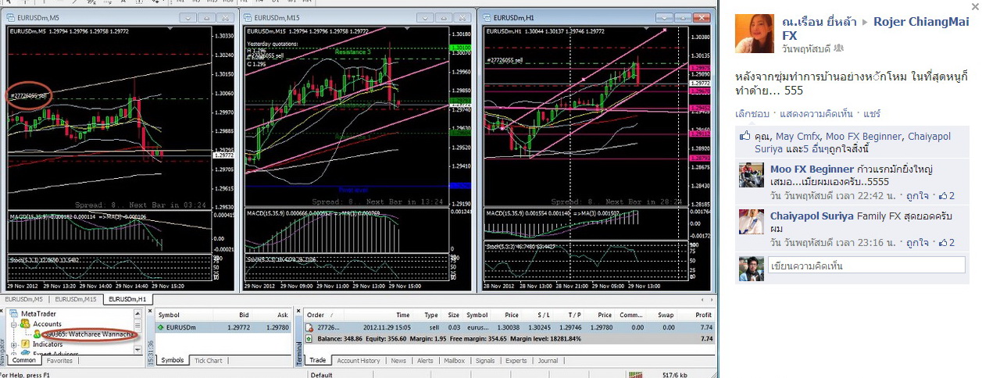Open the Favorites tab in Navigator

pyautogui.click(x=59, y=361)
